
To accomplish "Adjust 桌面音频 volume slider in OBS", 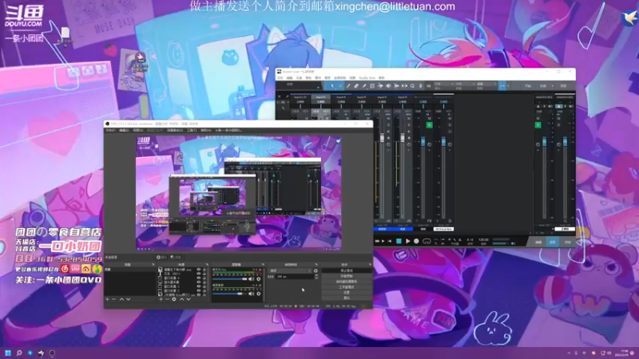I will 230,294.
